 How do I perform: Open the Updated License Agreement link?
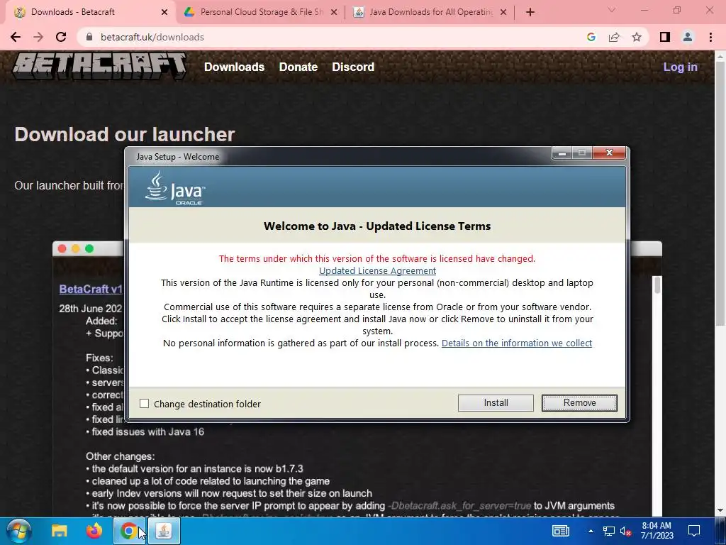click(377, 270)
